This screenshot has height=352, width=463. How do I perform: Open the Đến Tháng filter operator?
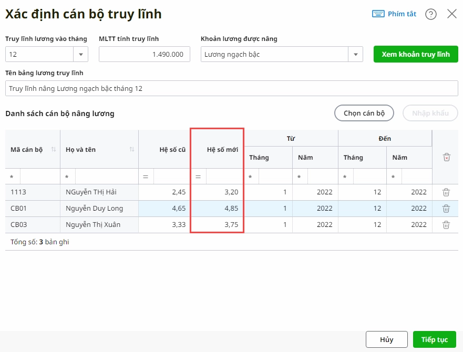(345, 177)
